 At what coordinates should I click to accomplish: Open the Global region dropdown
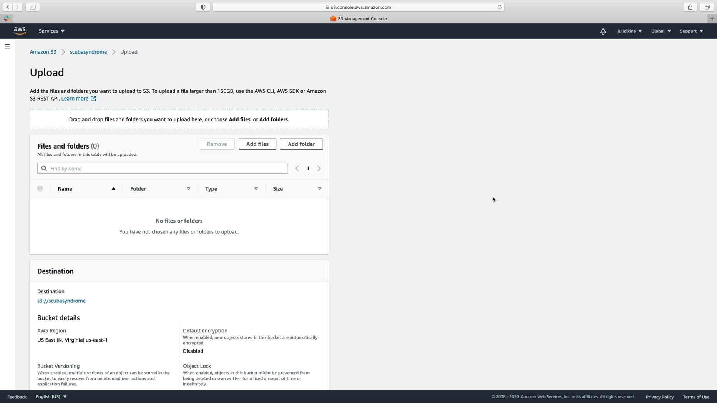pos(661,31)
